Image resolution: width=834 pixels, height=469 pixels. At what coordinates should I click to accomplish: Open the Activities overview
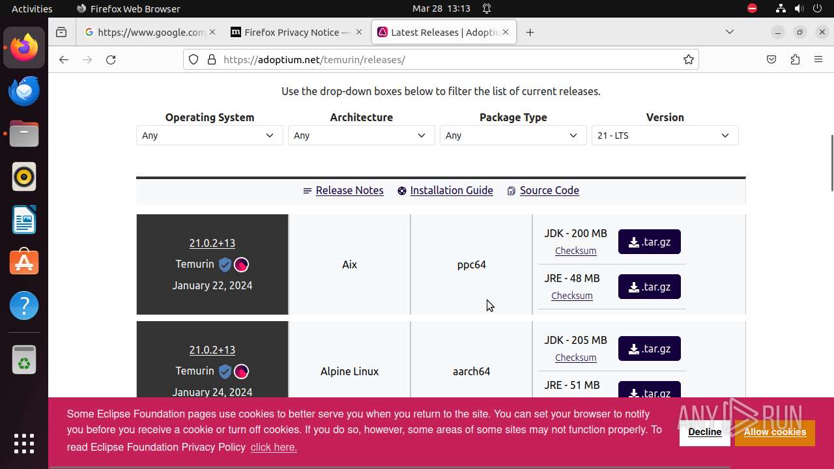click(32, 8)
